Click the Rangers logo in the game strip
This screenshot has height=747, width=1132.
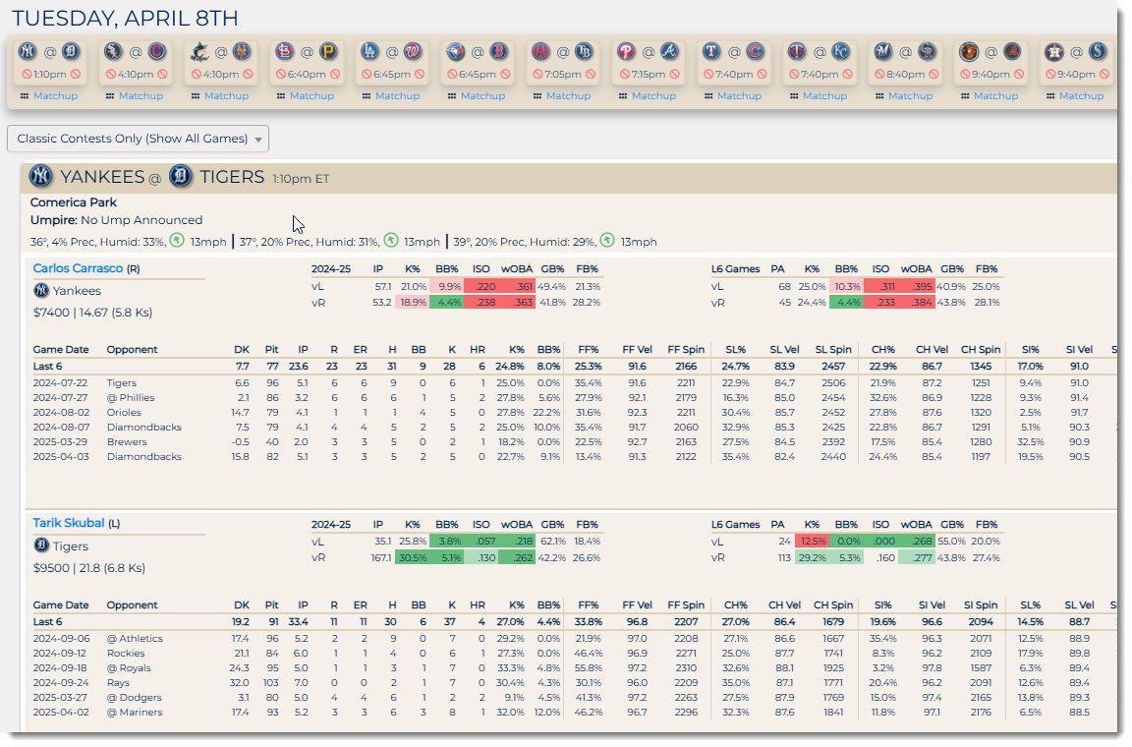(x=711, y=51)
